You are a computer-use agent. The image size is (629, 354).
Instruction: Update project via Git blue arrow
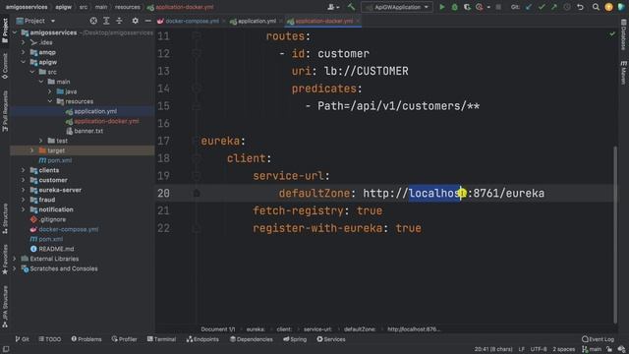(x=529, y=7)
